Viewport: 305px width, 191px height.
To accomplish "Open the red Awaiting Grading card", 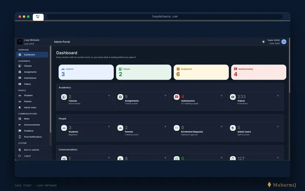I will coord(259,72).
